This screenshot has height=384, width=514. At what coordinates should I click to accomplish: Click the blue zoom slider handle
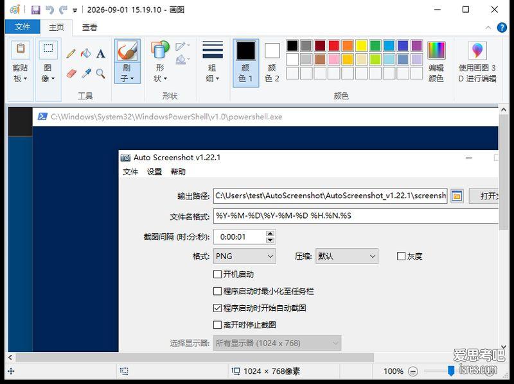tap(451, 371)
